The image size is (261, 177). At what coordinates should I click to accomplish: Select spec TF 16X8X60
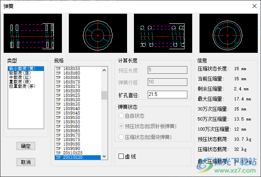pos(78,73)
